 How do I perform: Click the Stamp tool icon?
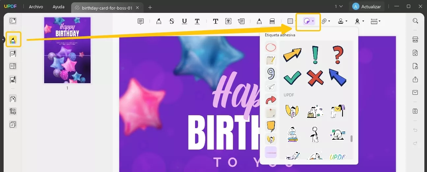tap(341, 21)
